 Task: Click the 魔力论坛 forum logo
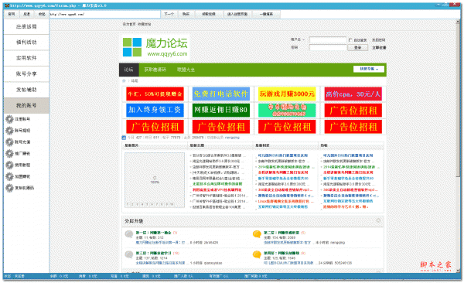click(x=155, y=47)
